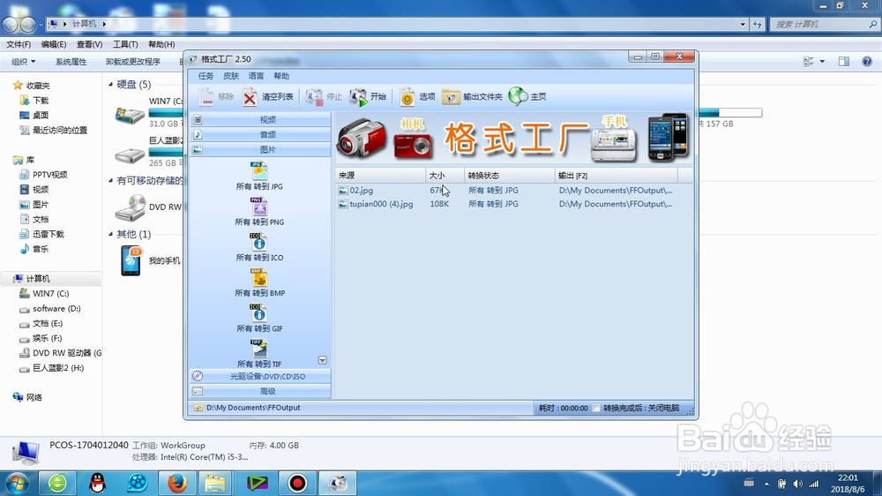Click the red record button taskbar icon
The height and width of the screenshot is (496, 882).
click(297, 483)
